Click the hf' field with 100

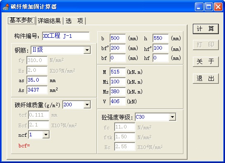pyautogui.click(x=161, y=48)
